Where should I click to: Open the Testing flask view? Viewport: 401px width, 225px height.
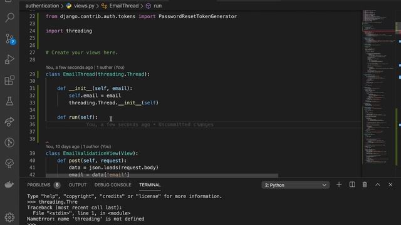click(x=10, y=101)
